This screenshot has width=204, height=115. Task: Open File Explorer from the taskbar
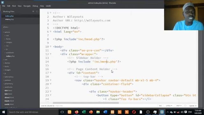(98, 112)
